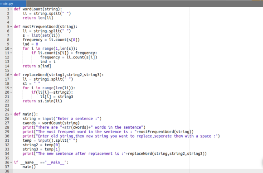Collapse the wordCount function fold arrow
Viewport: 263px width, 173px height.
(x=11, y=9)
